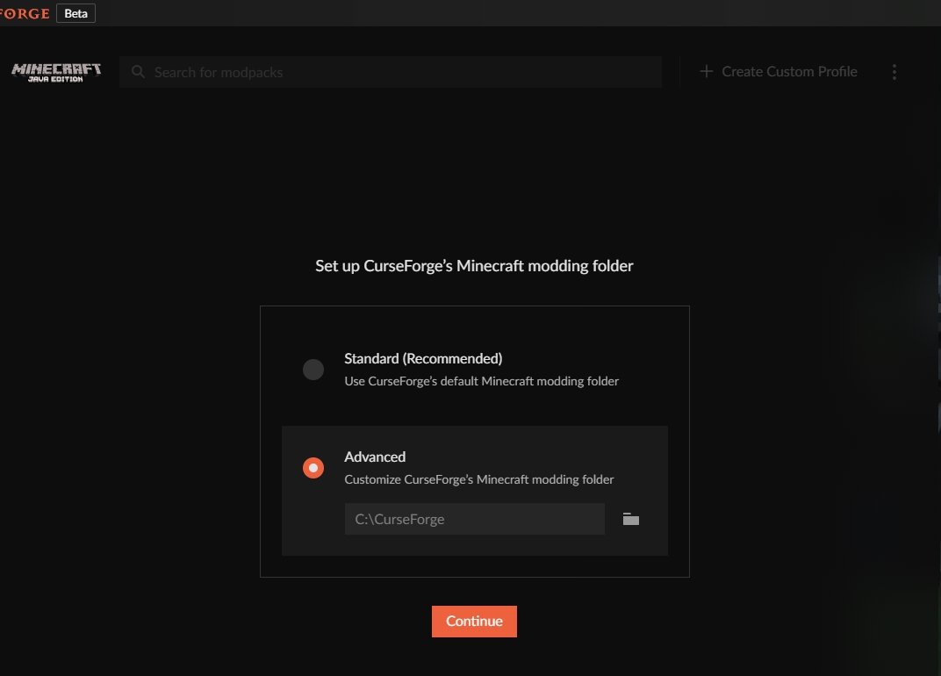Click the search magnifier icon
941x676 pixels.
point(138,72)
